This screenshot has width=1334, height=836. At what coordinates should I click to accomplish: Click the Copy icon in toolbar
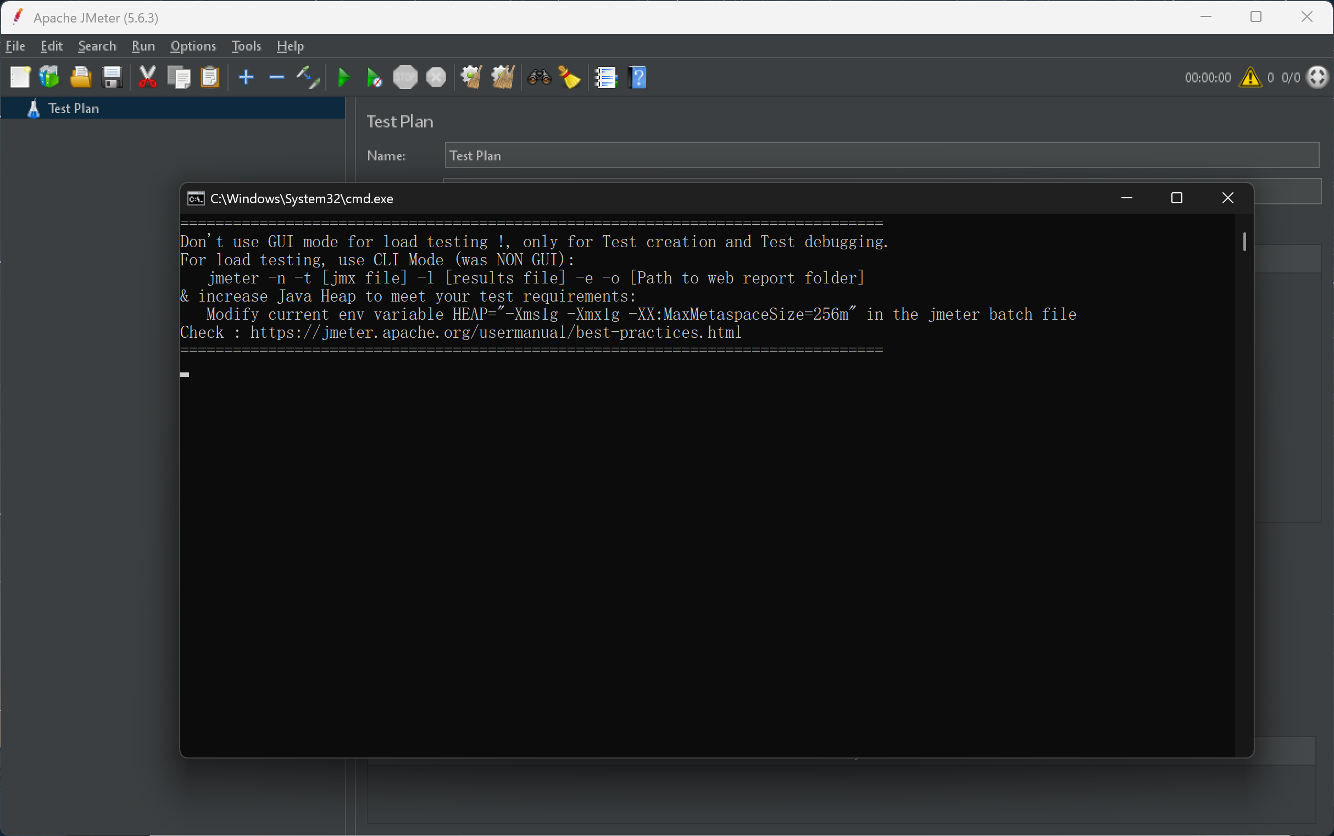tap(179, 77)
